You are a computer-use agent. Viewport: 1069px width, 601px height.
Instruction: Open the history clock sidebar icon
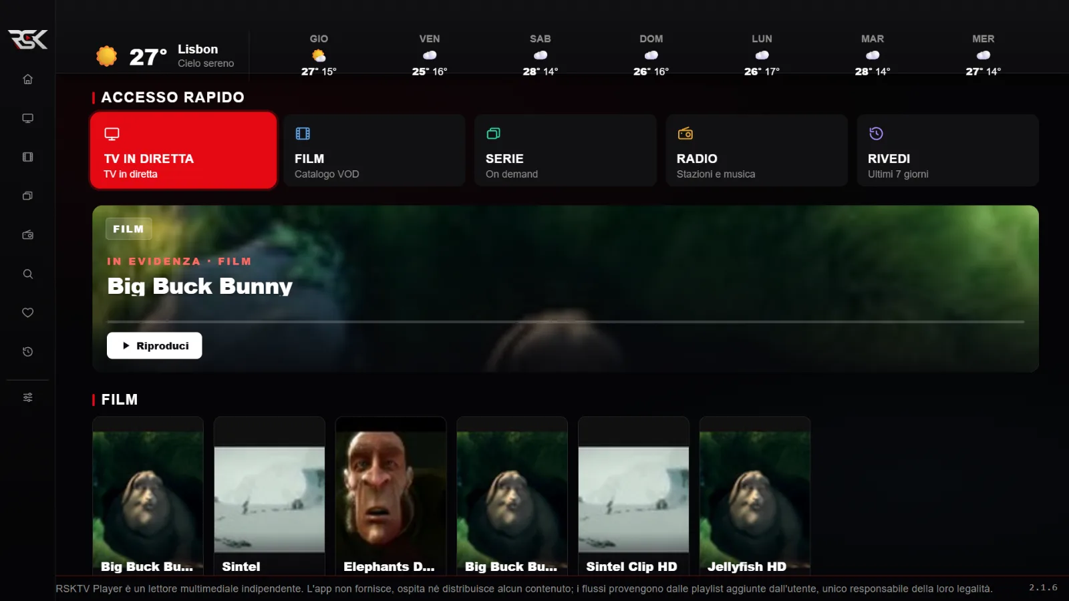click(27, 352)
